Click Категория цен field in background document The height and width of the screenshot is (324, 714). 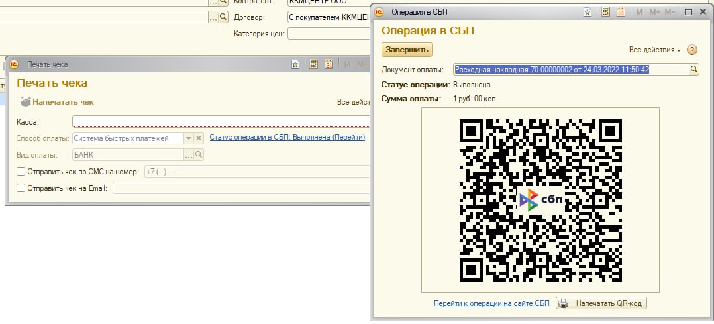[329, 34]
